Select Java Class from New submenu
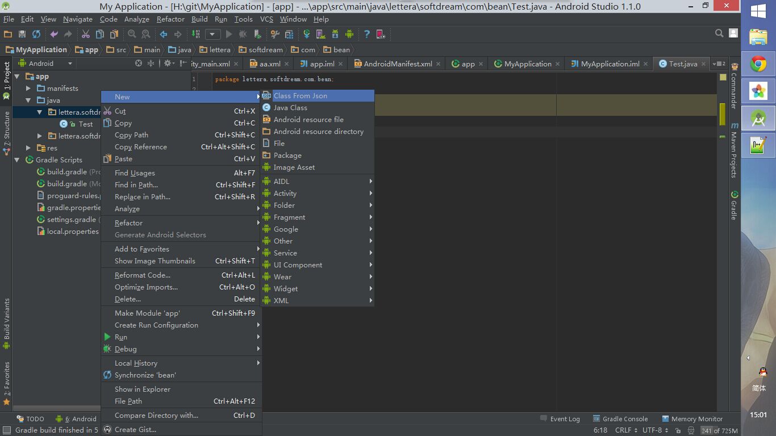This screenshot has height=436, width=776. click(318, 108)
